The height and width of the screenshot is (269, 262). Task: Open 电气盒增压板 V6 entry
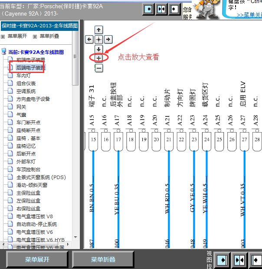[35, 232]
